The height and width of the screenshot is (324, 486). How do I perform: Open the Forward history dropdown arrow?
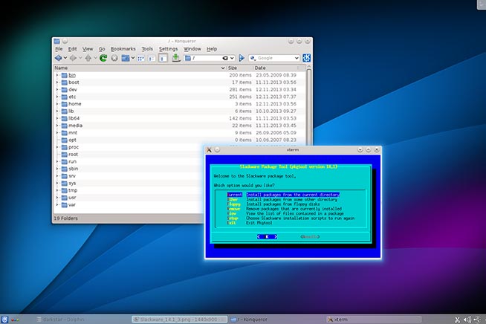tap(80, 58)
